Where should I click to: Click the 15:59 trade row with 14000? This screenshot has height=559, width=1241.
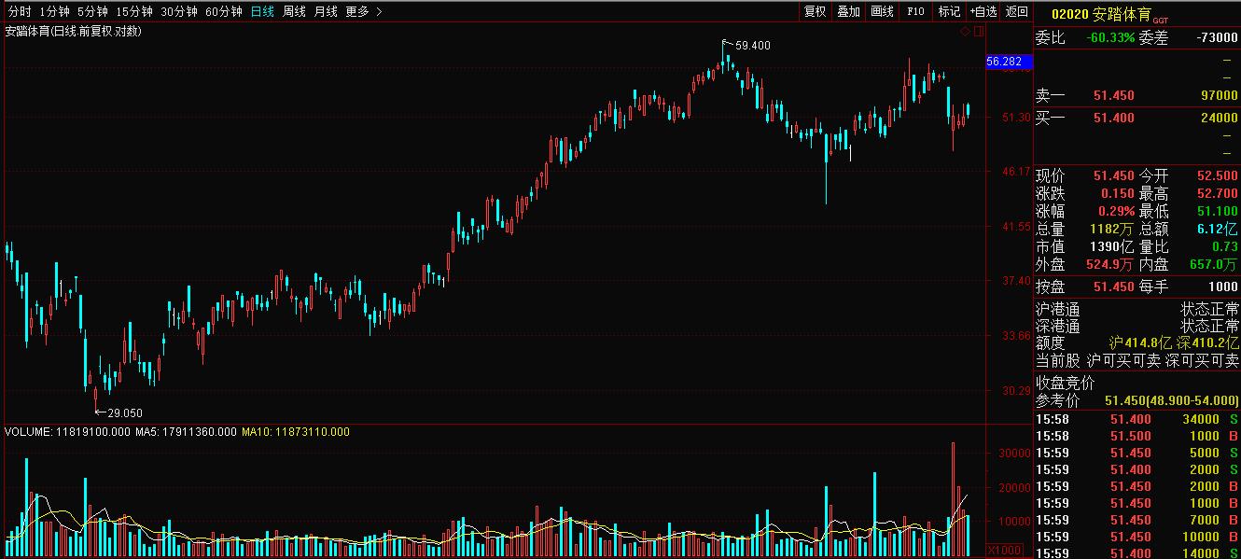(1137, 553)
